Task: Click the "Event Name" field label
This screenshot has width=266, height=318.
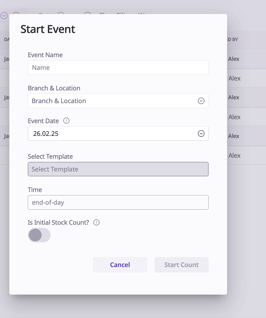Action: pos(45,55)
